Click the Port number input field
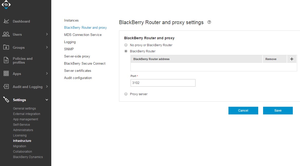Screen dimensions: 300x166 tap(163, 83)
